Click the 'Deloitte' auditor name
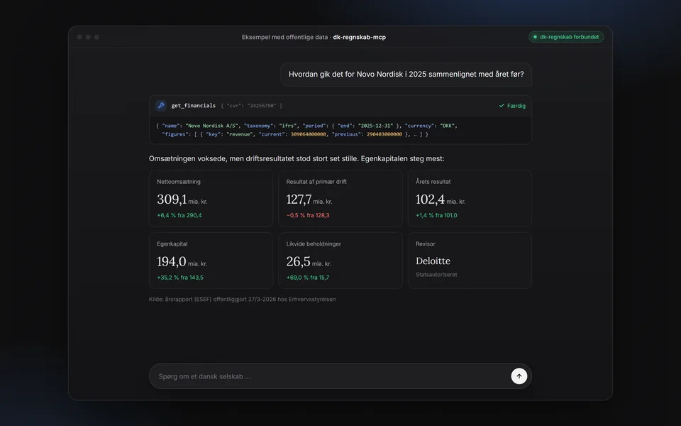Image resolution: width=681 pixels, height=426 pixels. click(x=433, y=261)
